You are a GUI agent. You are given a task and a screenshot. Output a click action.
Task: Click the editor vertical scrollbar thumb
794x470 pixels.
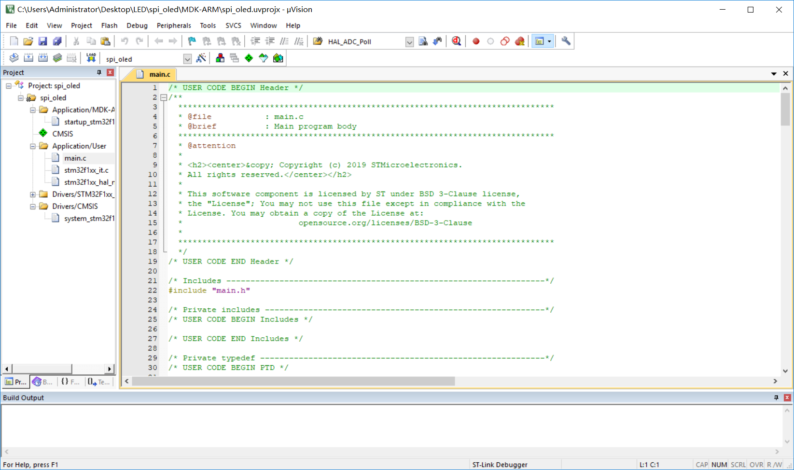pyautogui.click(x=785, y=110)
